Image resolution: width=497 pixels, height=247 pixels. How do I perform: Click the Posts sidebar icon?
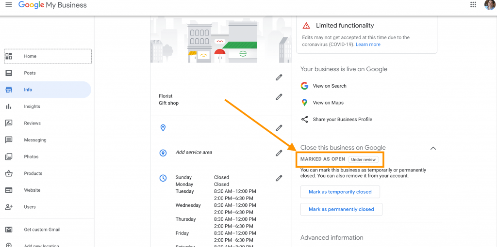(x=9, y=73)
